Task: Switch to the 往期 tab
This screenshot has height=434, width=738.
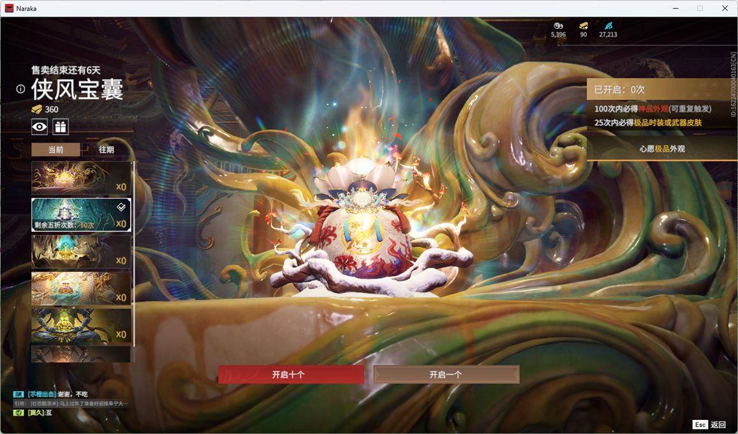Action: pyautogui.click(x=107, y=149)
